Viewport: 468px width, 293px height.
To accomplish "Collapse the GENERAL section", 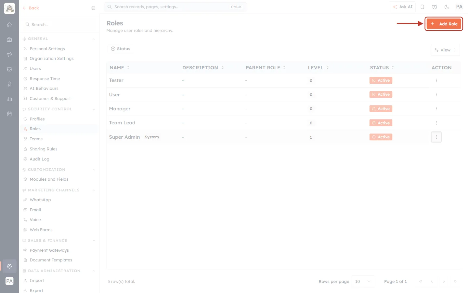I will tap(94, 39).
